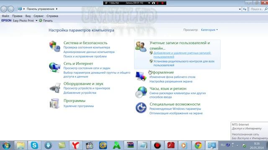The width and height of the screenshot is (268, 150).
Task: Click the Control Panel icon in address bar
Action: 20,9
